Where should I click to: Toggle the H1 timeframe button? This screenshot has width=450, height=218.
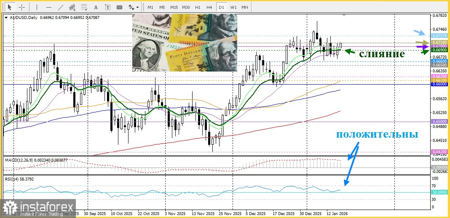(198, 7)
